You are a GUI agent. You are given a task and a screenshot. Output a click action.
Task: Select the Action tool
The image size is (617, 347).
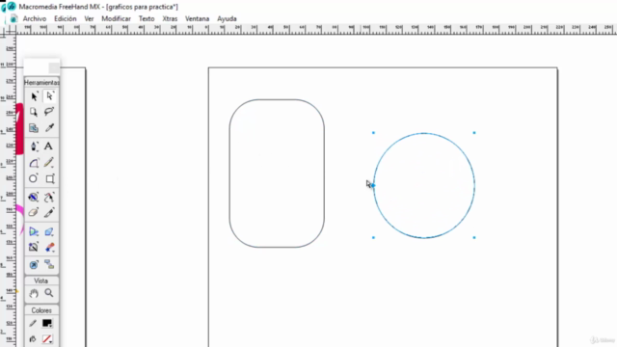point(34,265)
